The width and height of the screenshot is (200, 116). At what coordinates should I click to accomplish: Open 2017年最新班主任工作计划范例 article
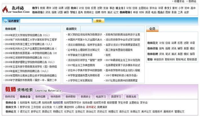click(123, 60)
